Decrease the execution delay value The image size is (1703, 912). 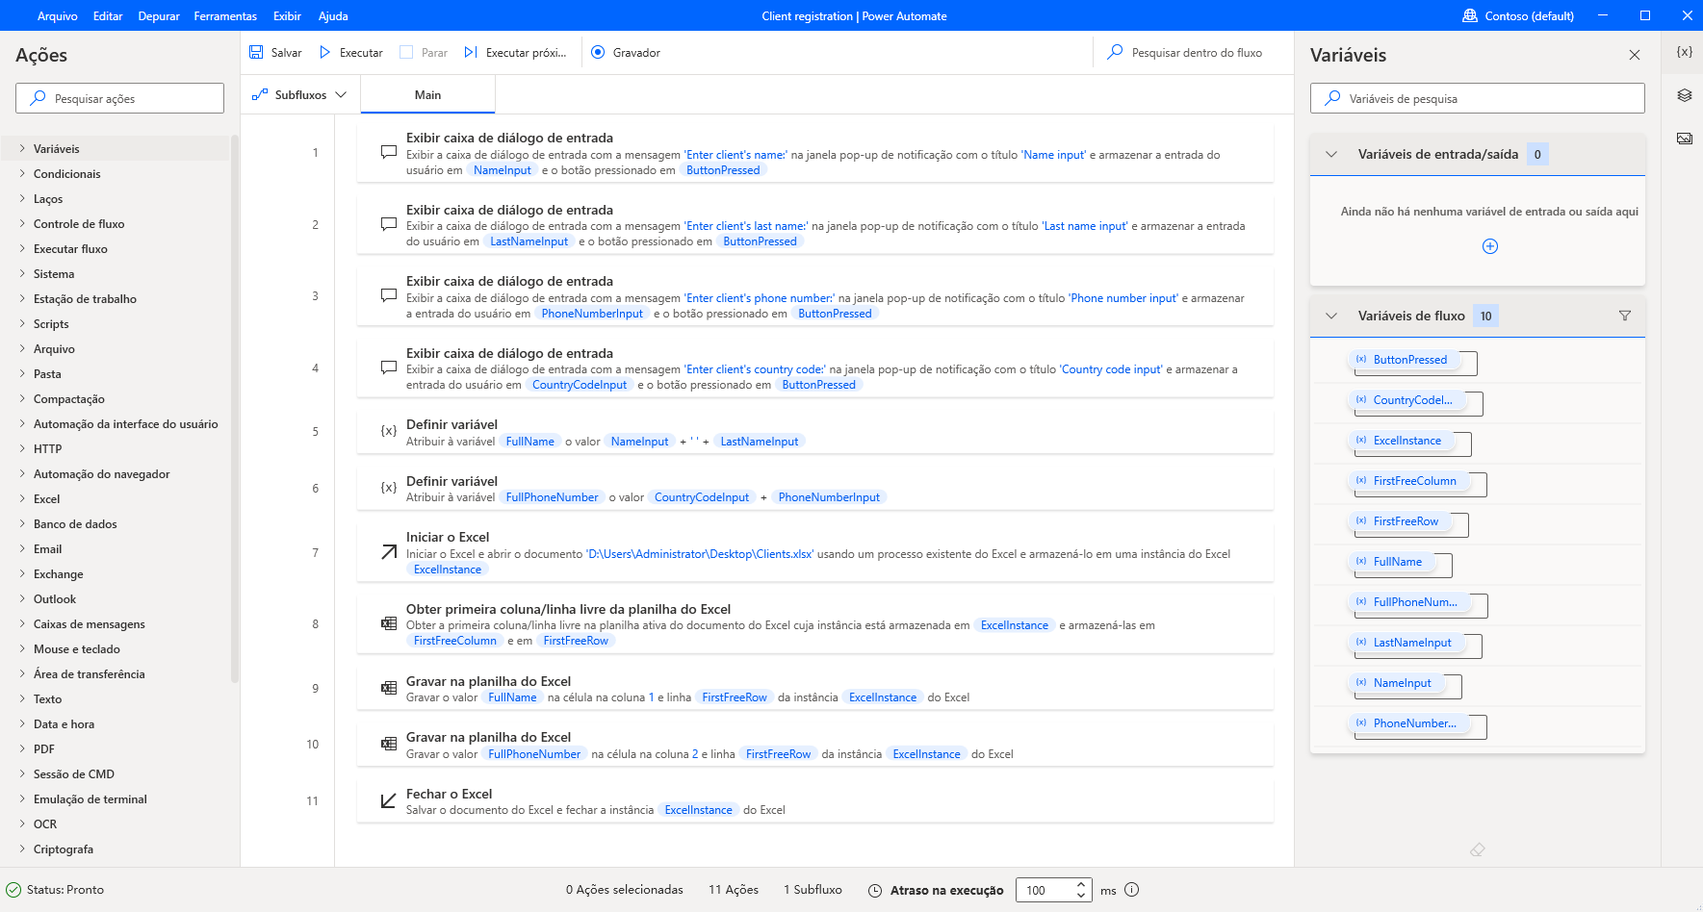coord(1081,896)
